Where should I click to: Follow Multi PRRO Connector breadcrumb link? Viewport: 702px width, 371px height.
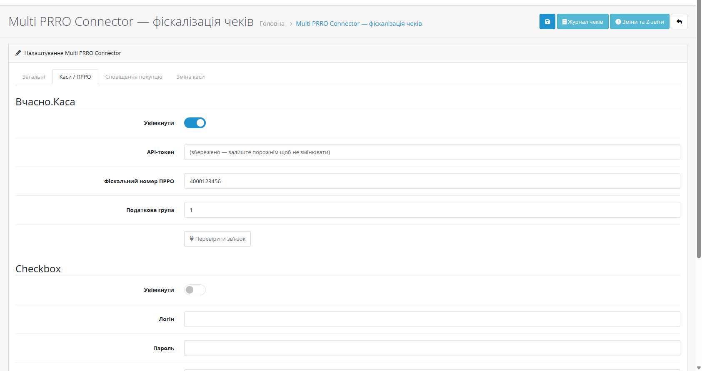point(359,24)
